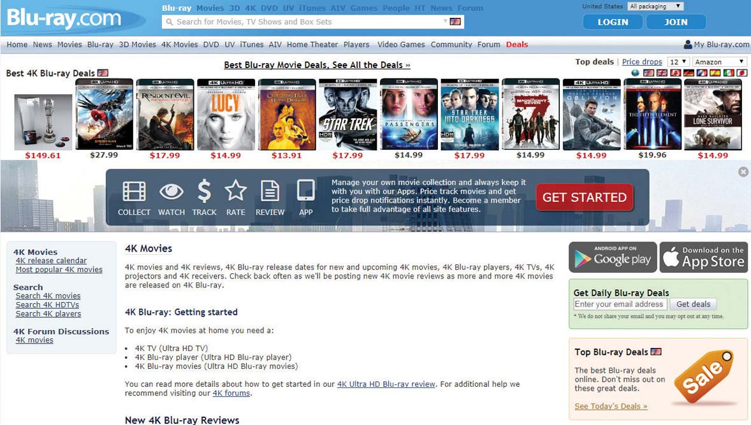
Task: Open the Google Play app badge
Action: pyautogui.click(x=613, y=257)
